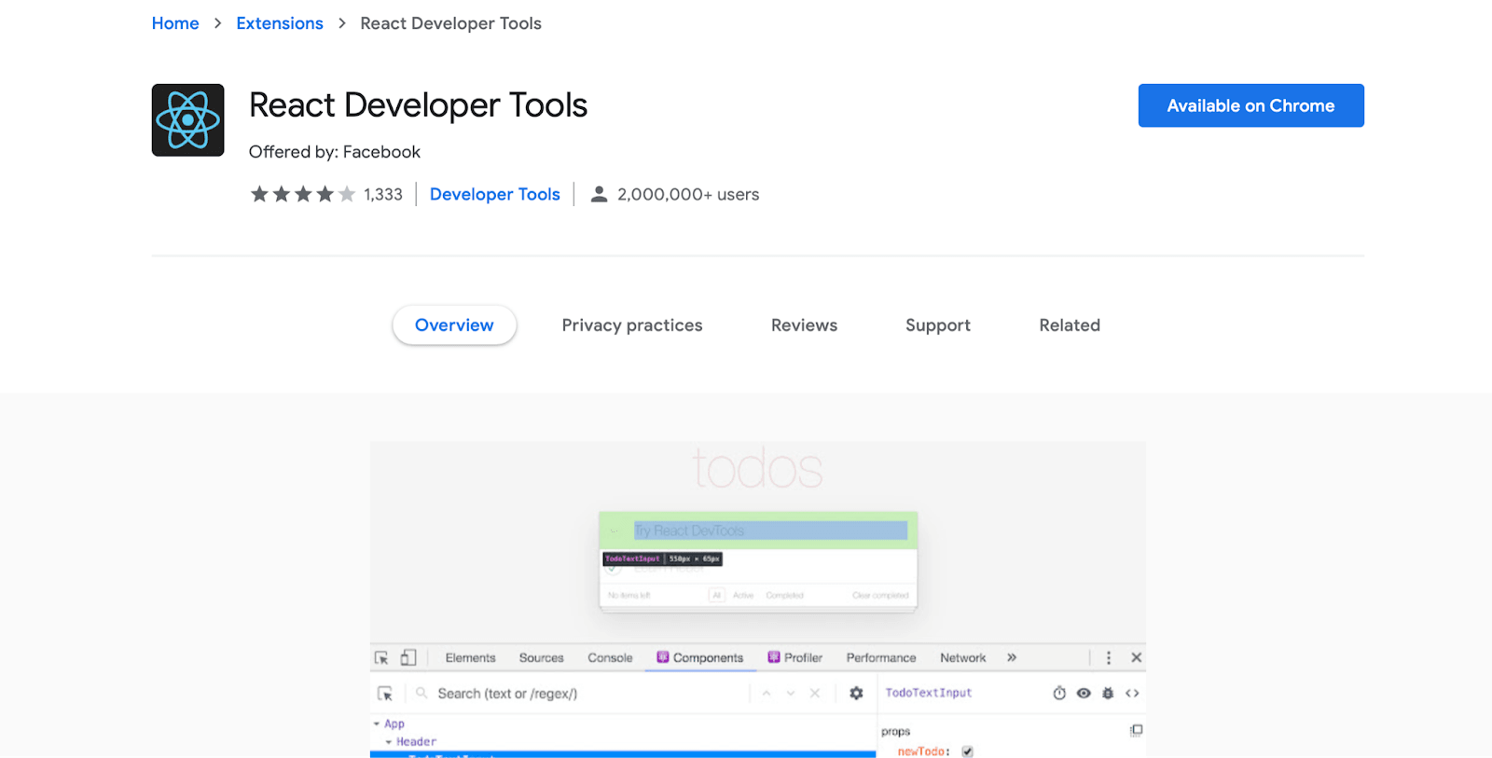The height and width of the screenshot is (758, 1492).
Task: Select the Sources tab in DevTools
Action: tap(542, 657)
